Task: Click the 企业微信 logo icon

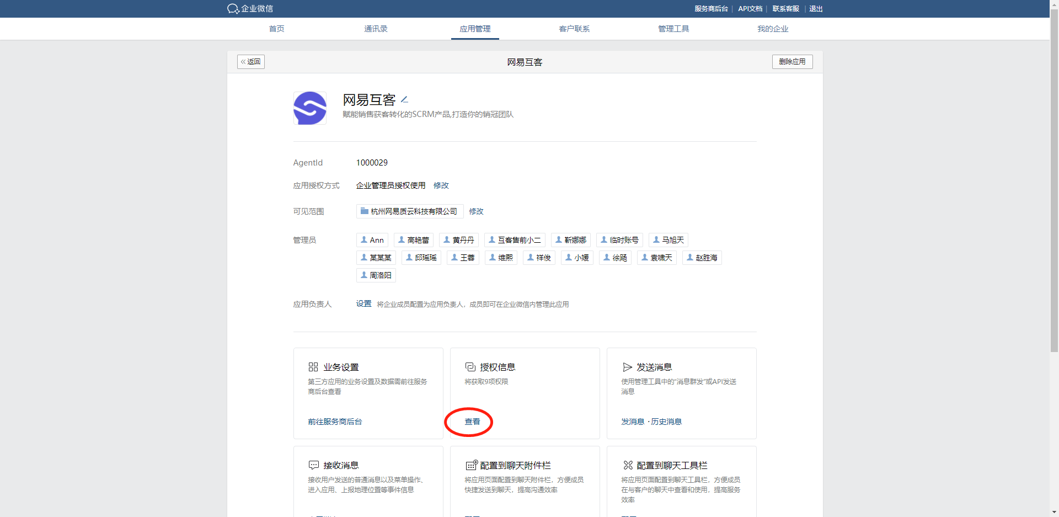Action: click(233, 9)
